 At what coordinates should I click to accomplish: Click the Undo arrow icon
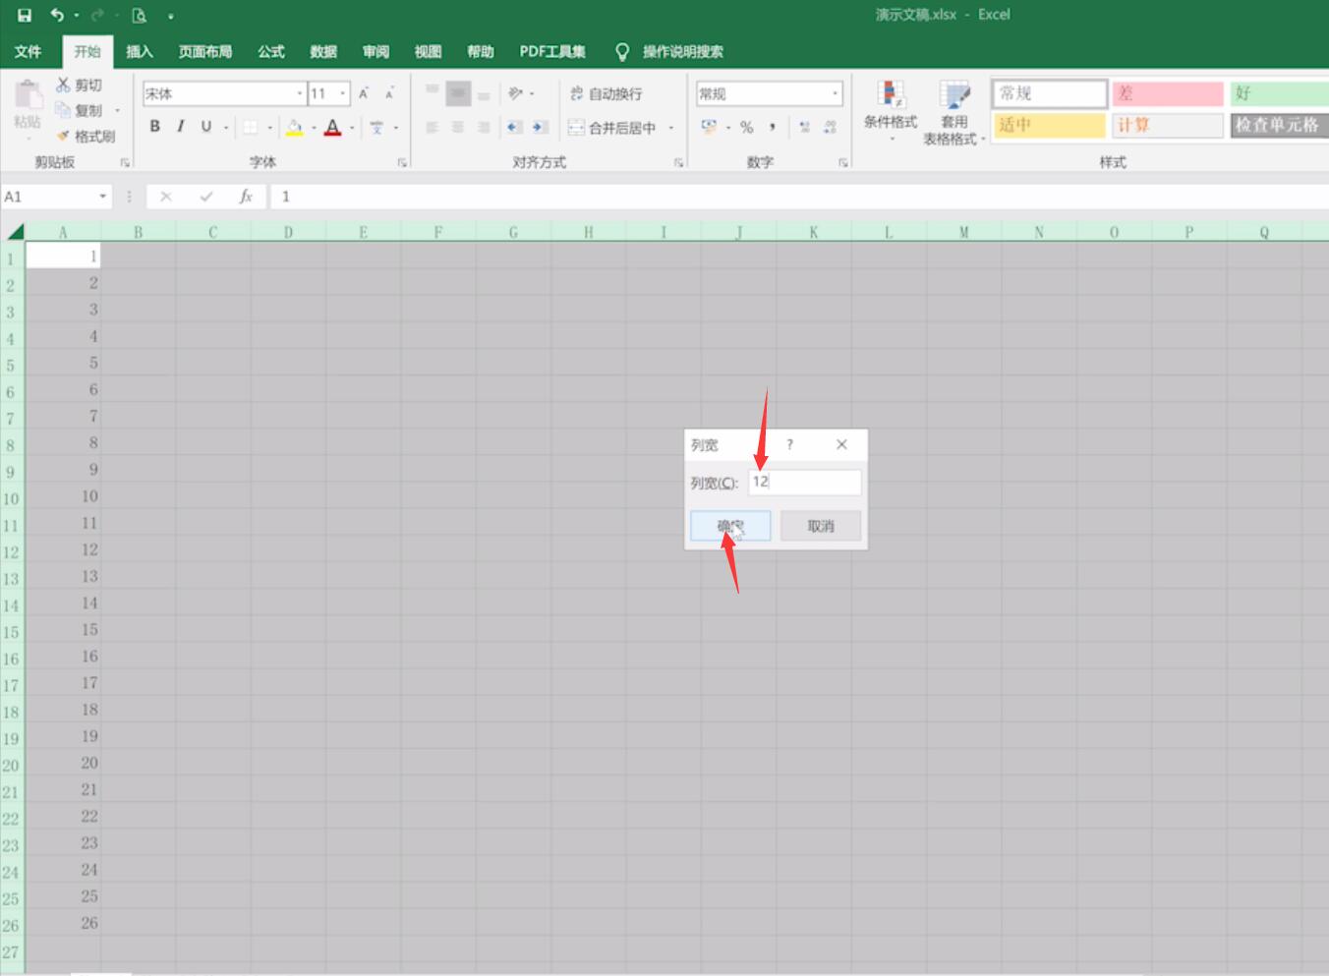coord(57,15)
